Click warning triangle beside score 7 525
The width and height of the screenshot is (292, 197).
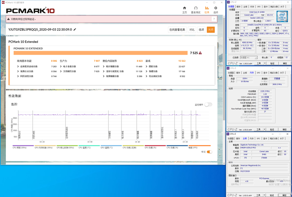click(200, 53)
